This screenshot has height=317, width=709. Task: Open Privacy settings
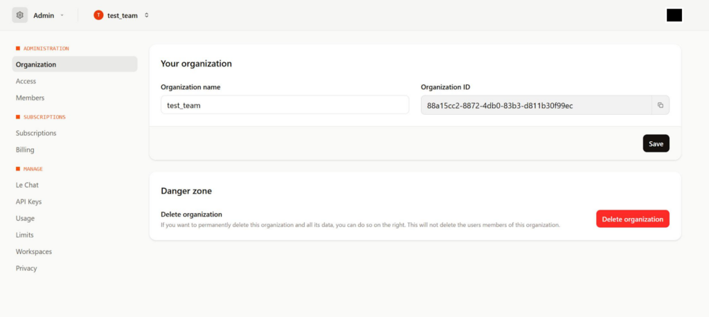click(x=26, y=268)
